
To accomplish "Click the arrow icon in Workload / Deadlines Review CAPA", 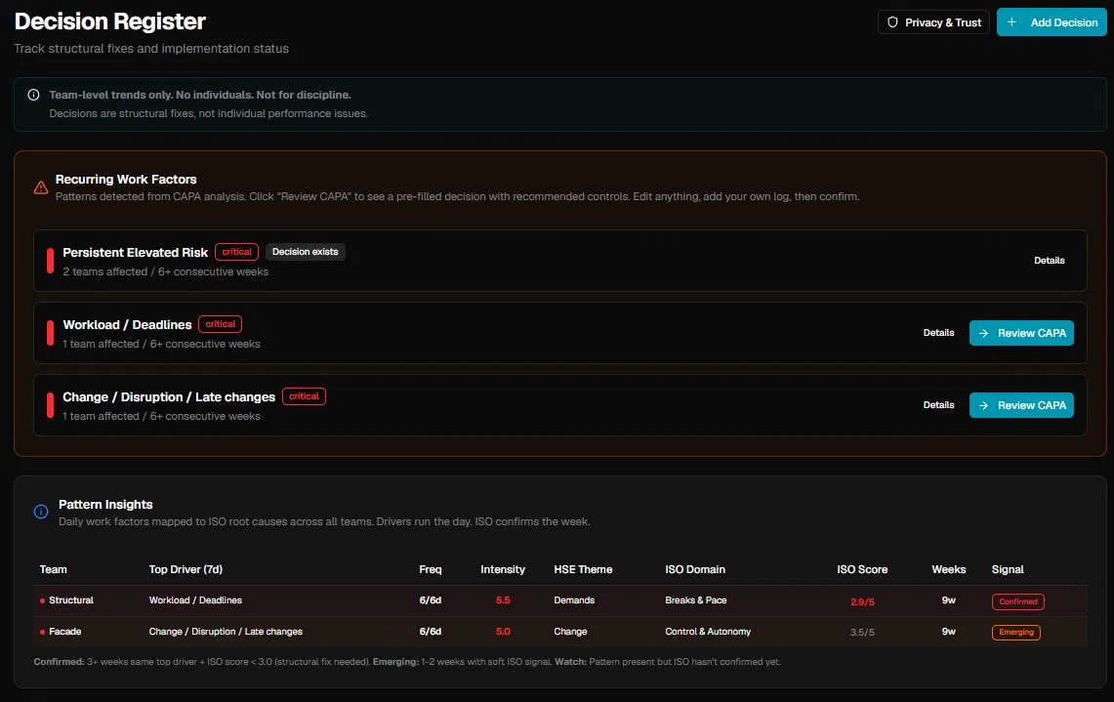I will click(983, 333).
